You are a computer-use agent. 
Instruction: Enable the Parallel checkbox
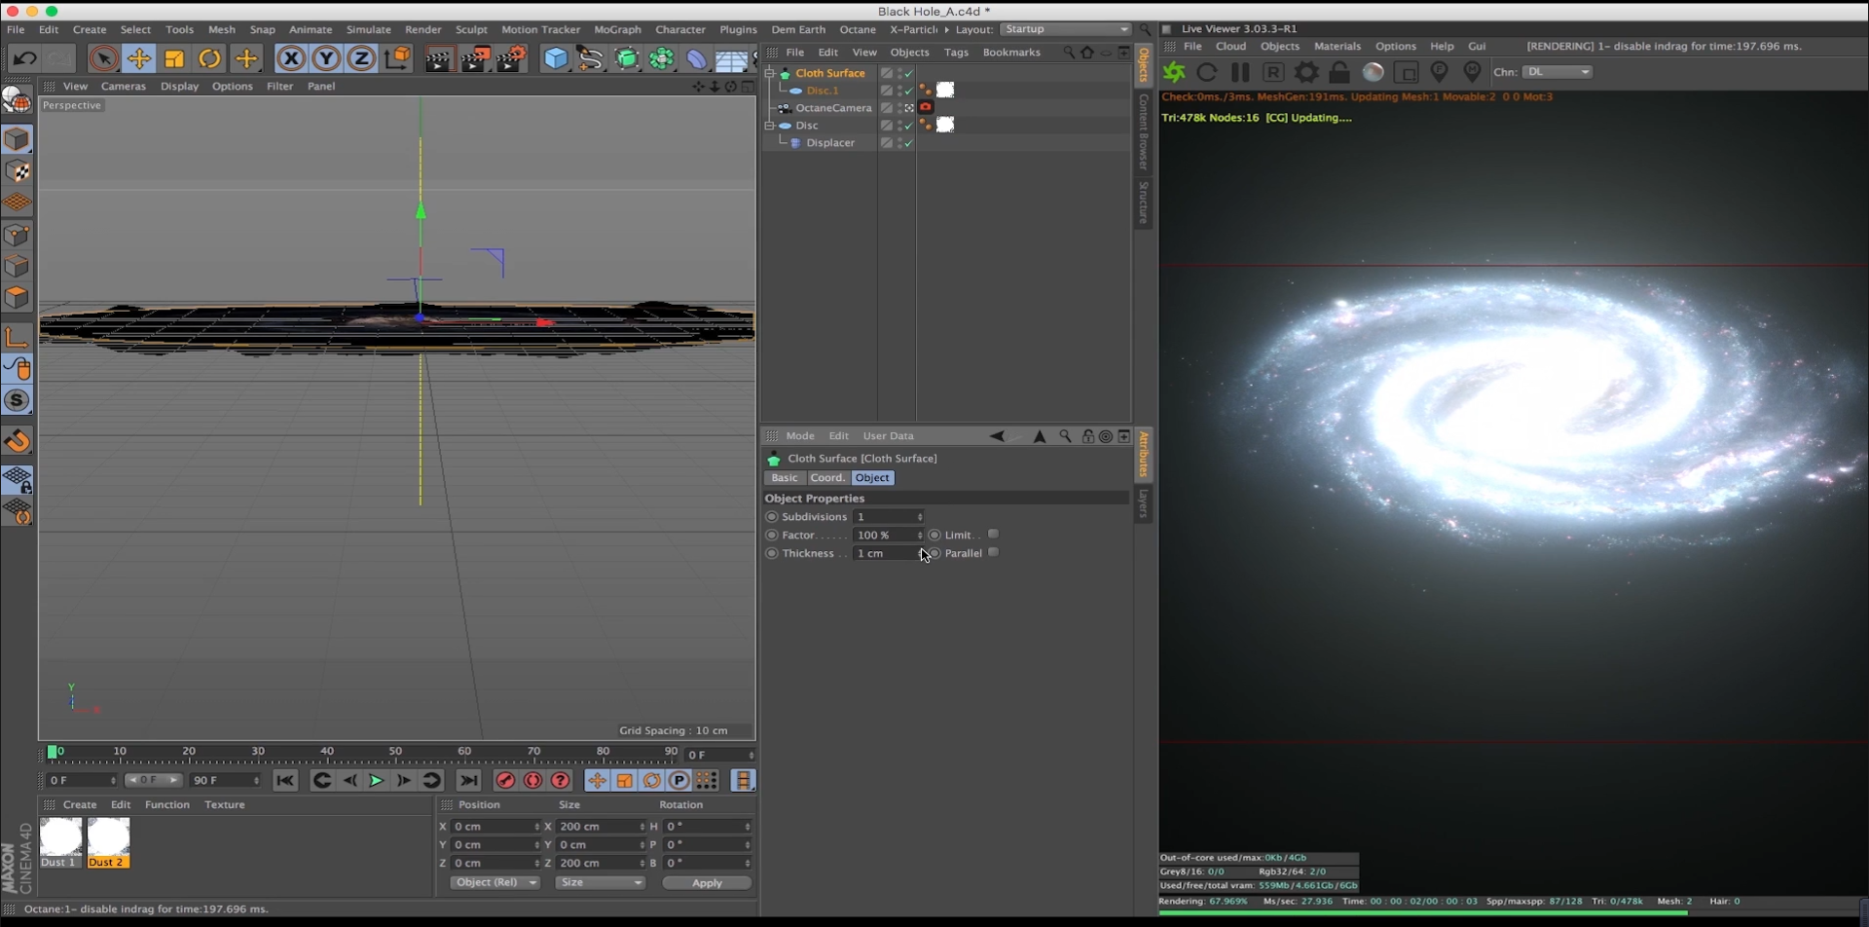tap(993, 553)
